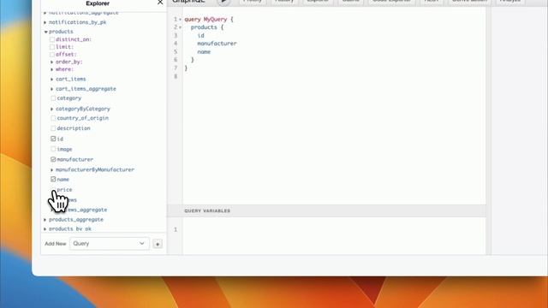Fold the query at line 1 arrow
The width and height of the screenshot is (548, 308).
pyautogui.click(x=181, y=20)
